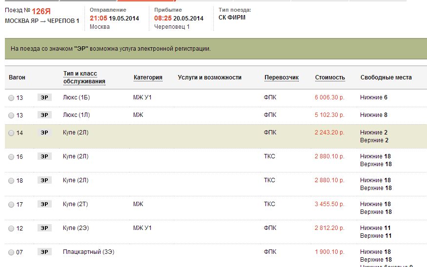Click train number 126Я
The height and width of the screenshot is (267, 427).
click(41, 11)
